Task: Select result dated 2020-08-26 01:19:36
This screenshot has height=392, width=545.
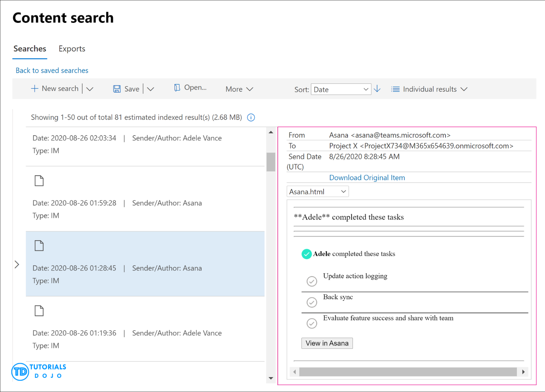Action: click(145, 329)
